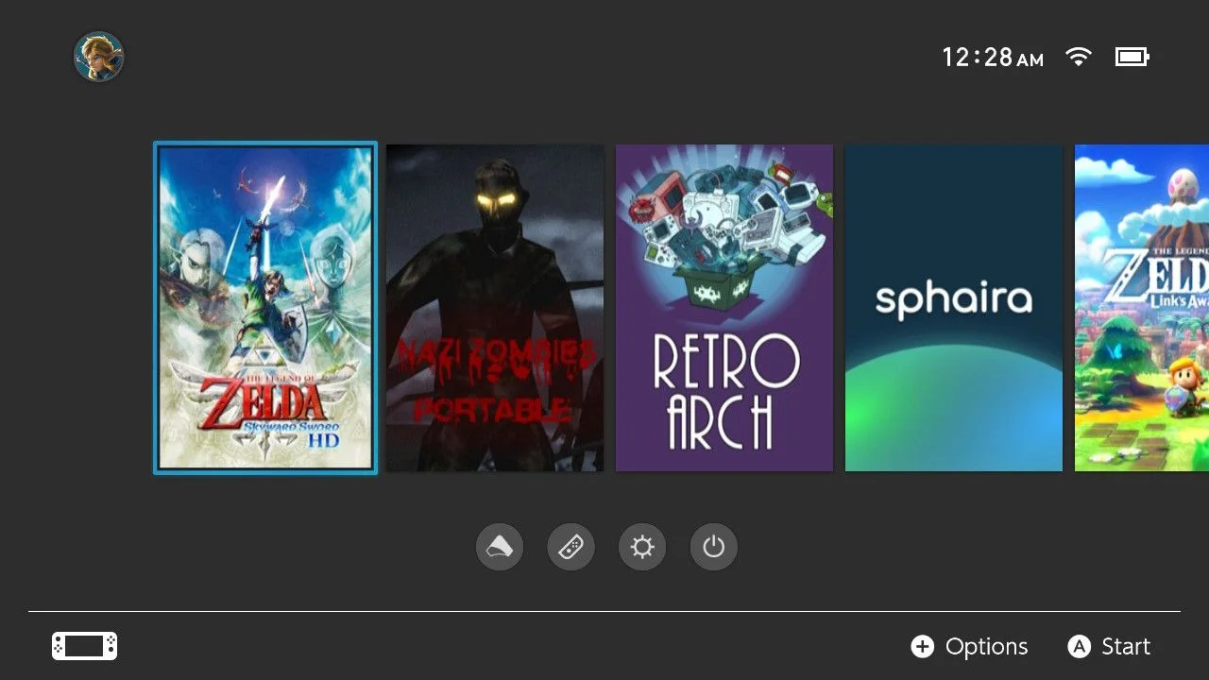Select Zelda Skyward Sword HD game tile

pyautogui.click(x=265, y=308)
